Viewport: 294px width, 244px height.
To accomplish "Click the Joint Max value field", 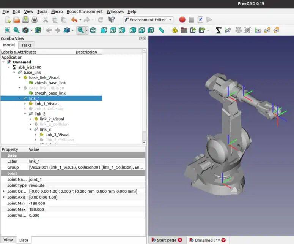I will (x=86, y=209).
